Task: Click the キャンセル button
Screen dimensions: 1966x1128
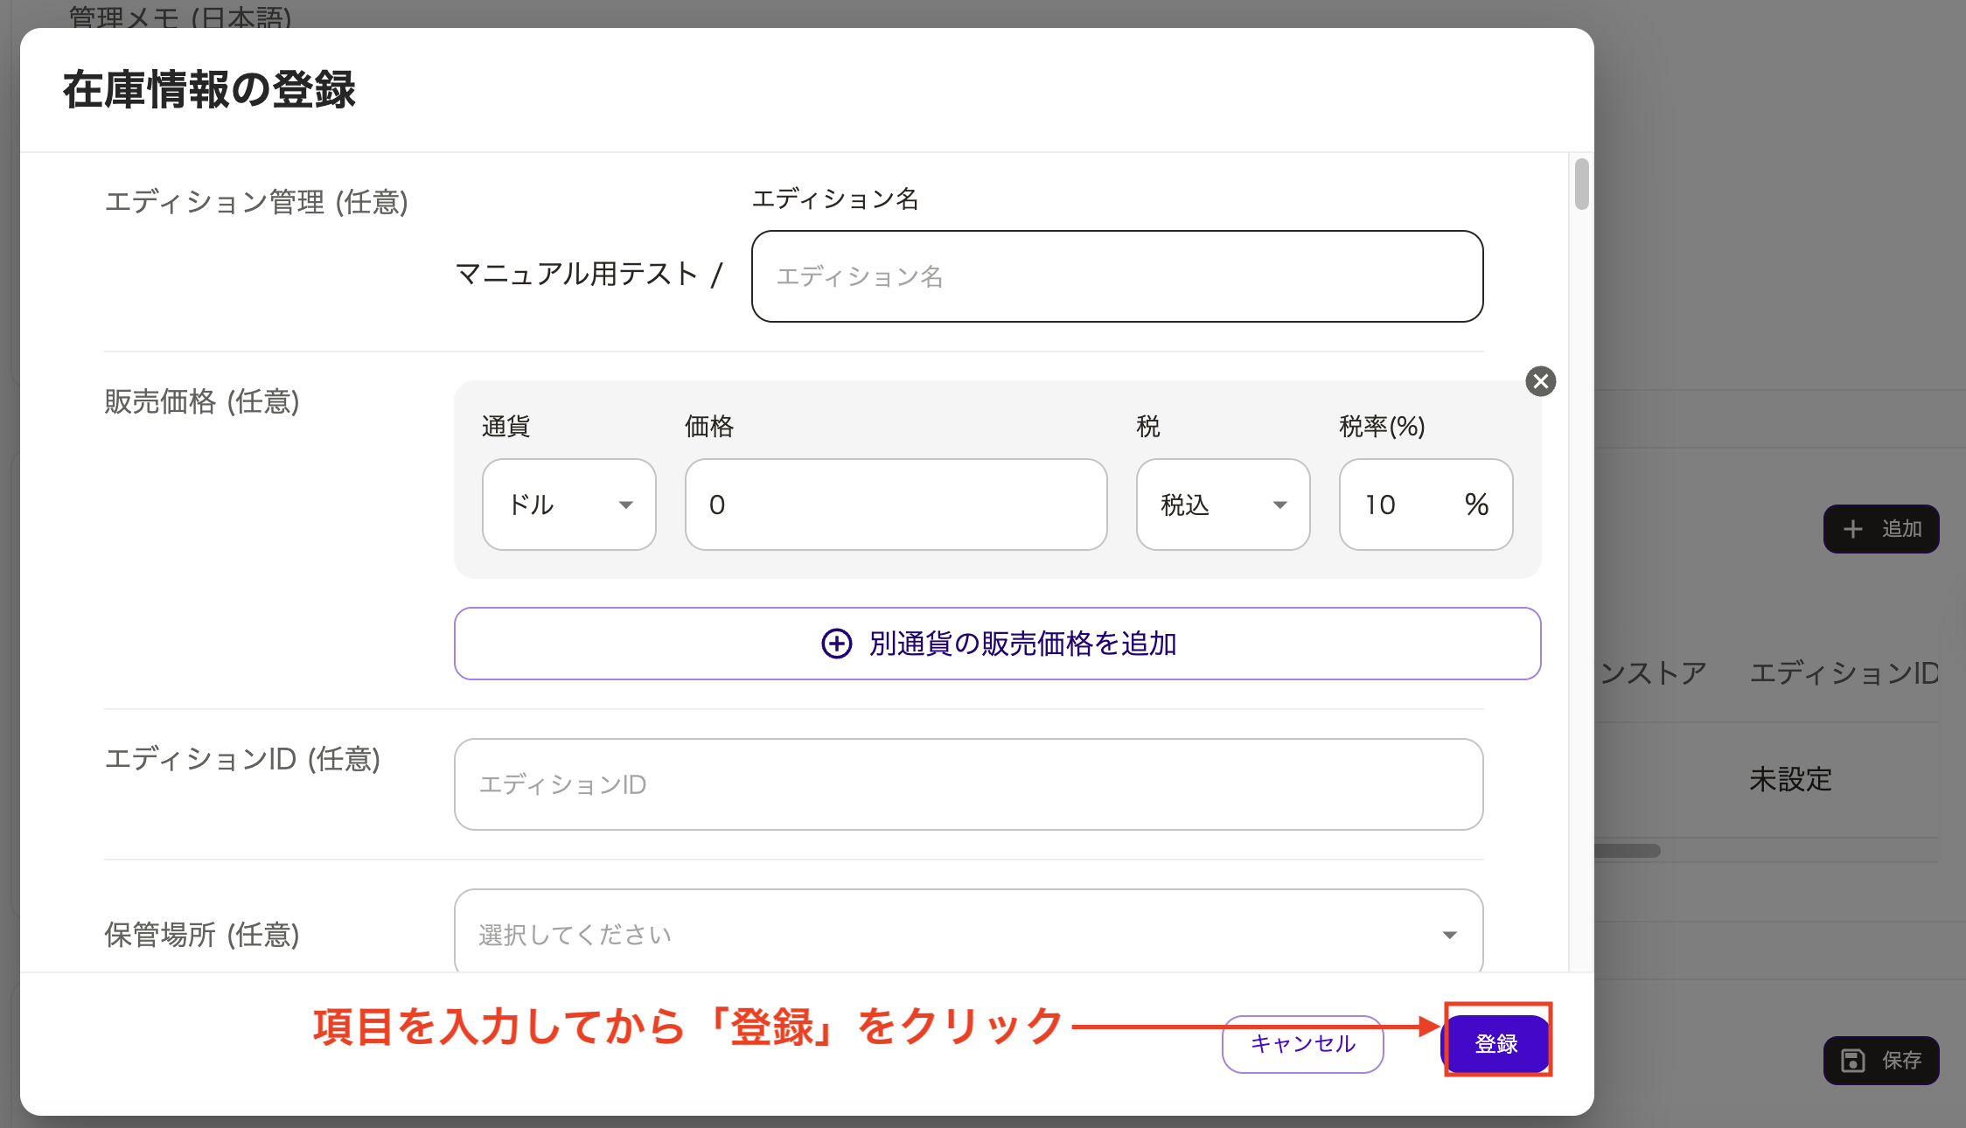Action: tap(1302, 1043)
